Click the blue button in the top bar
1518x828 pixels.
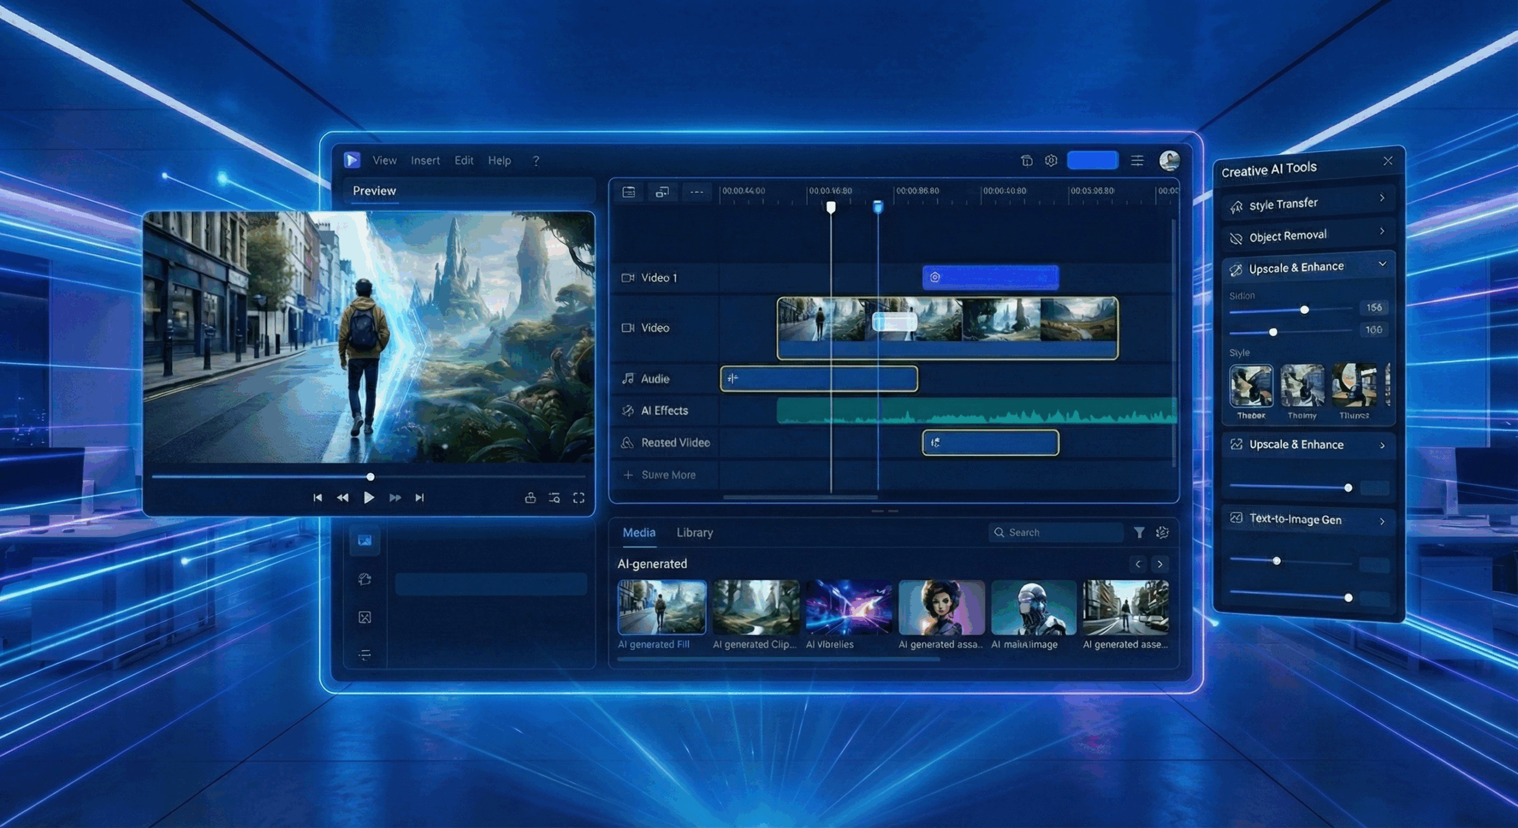[1092, 161]
